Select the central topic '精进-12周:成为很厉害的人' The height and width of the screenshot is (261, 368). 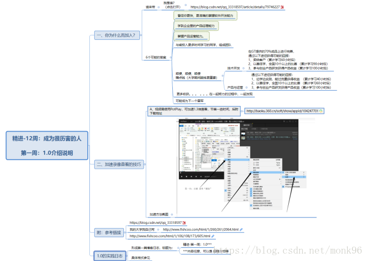click(x=47, y=145)
